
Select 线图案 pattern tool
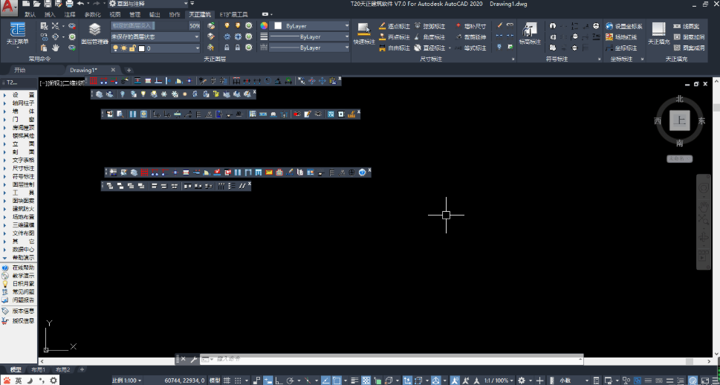coord(687,26)
